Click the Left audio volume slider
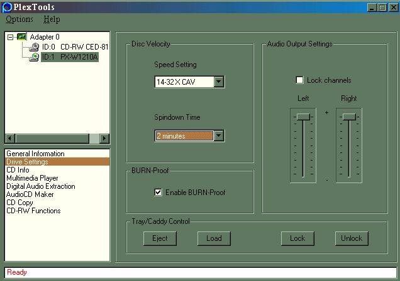This screenshot has width=400, height=281. pyautogui.click(x=303, y=117)
